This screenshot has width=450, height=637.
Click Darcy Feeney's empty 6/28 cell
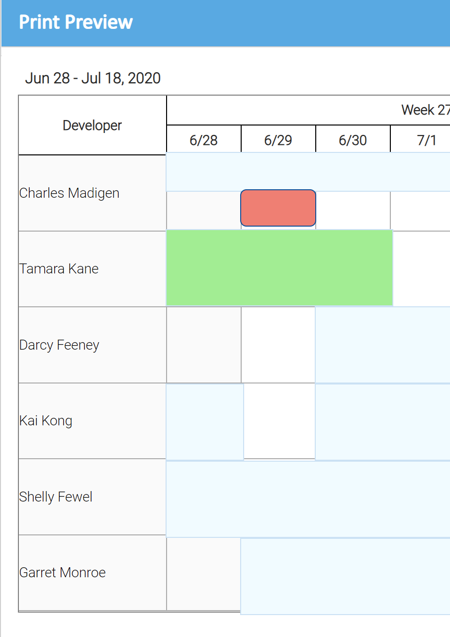203,345
